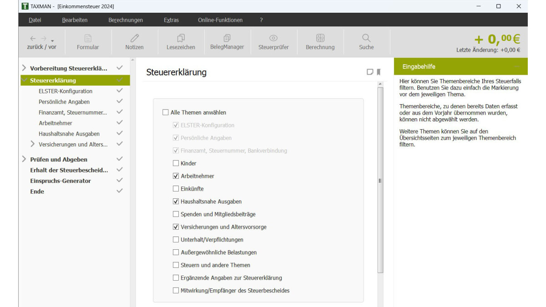
Task: Click the note icon beside Steuererklärung heading
Action: [370, 72]
